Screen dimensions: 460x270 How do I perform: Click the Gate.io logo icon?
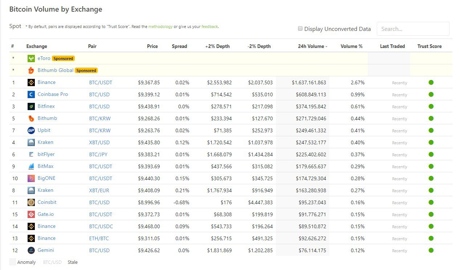click(31, 214)
